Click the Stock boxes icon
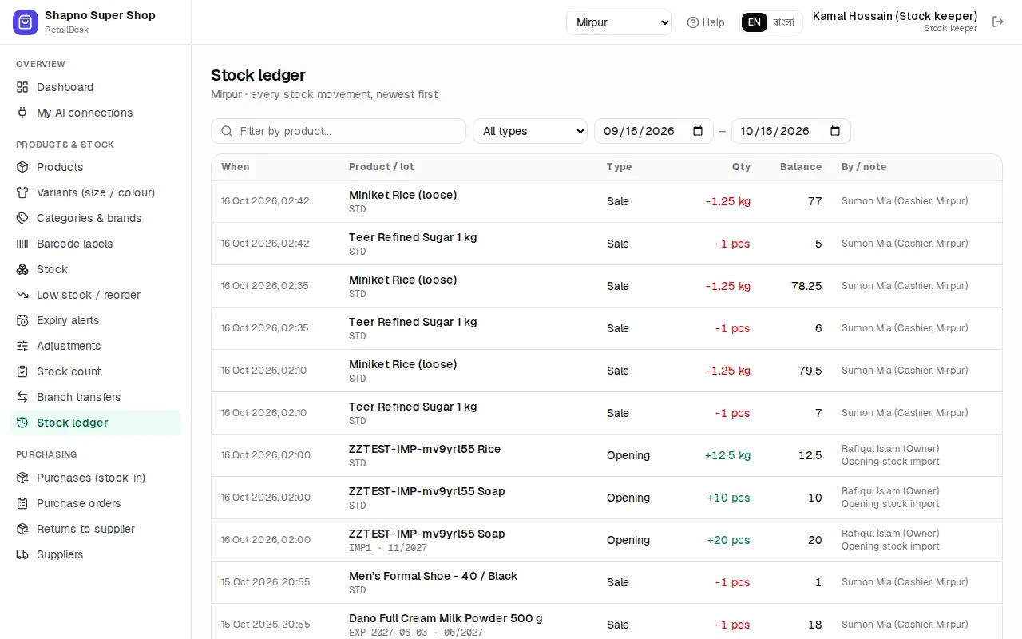The image size is (1022, 639). [x=22, y=269]
